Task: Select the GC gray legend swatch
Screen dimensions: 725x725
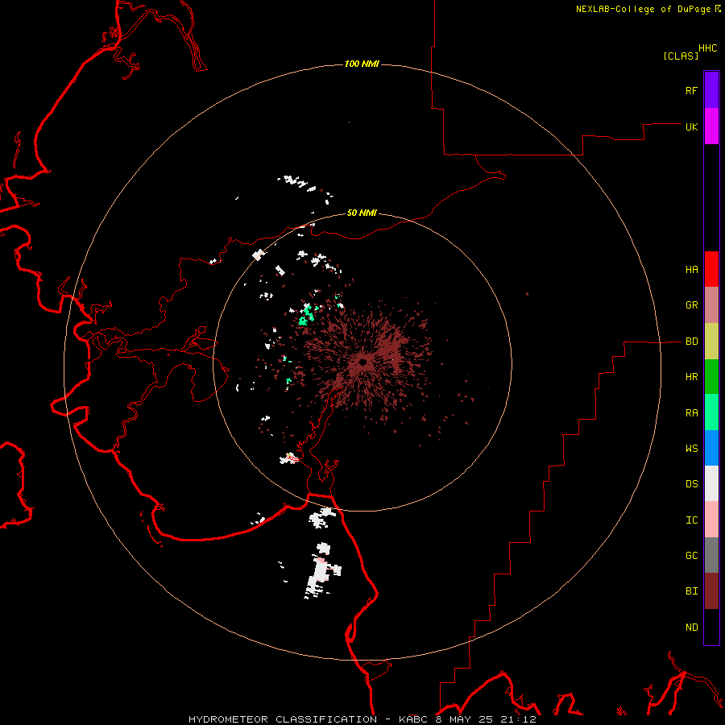Action: pyautogui.click(x=711, y=555)
